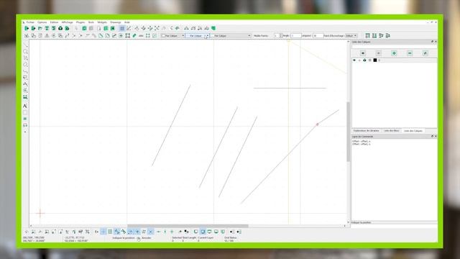The width and height of the screenshot is (460, 259).
Task: Switch to the Explorateur de Librairie tab
Action: tap(366, 131)
